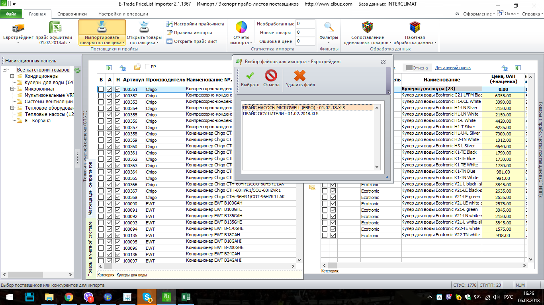
Task: Open Настройки прайс-листа settings
Action: (x=195, y=24)
